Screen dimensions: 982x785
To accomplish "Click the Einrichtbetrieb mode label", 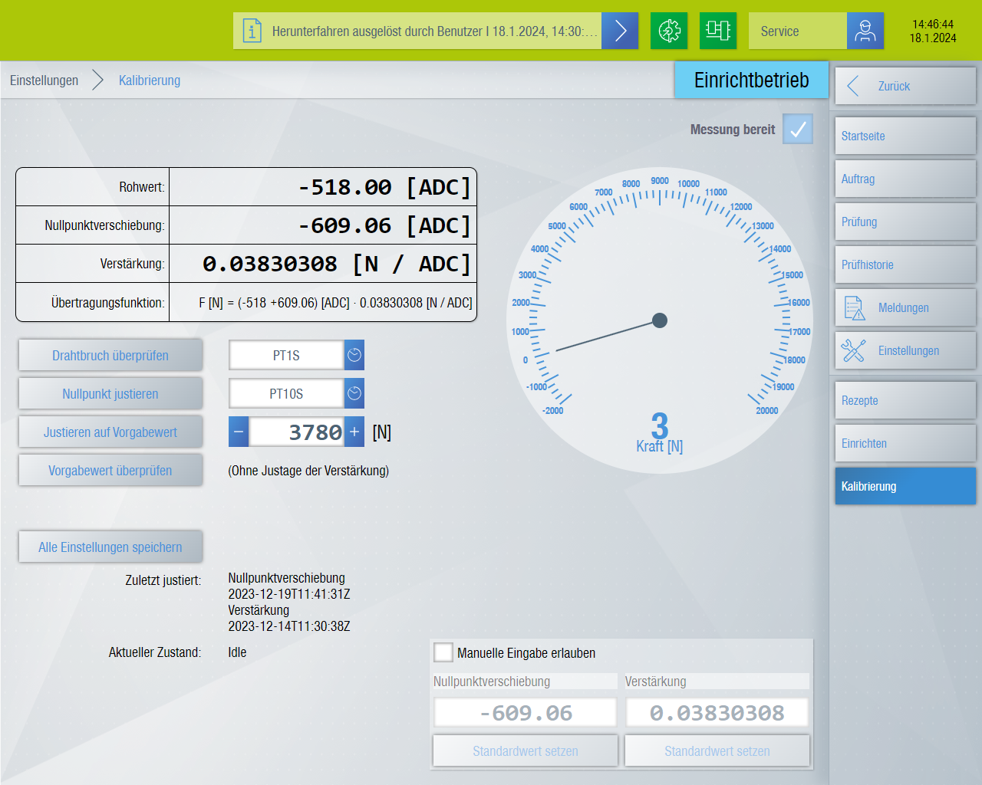I will click(751, 80).
